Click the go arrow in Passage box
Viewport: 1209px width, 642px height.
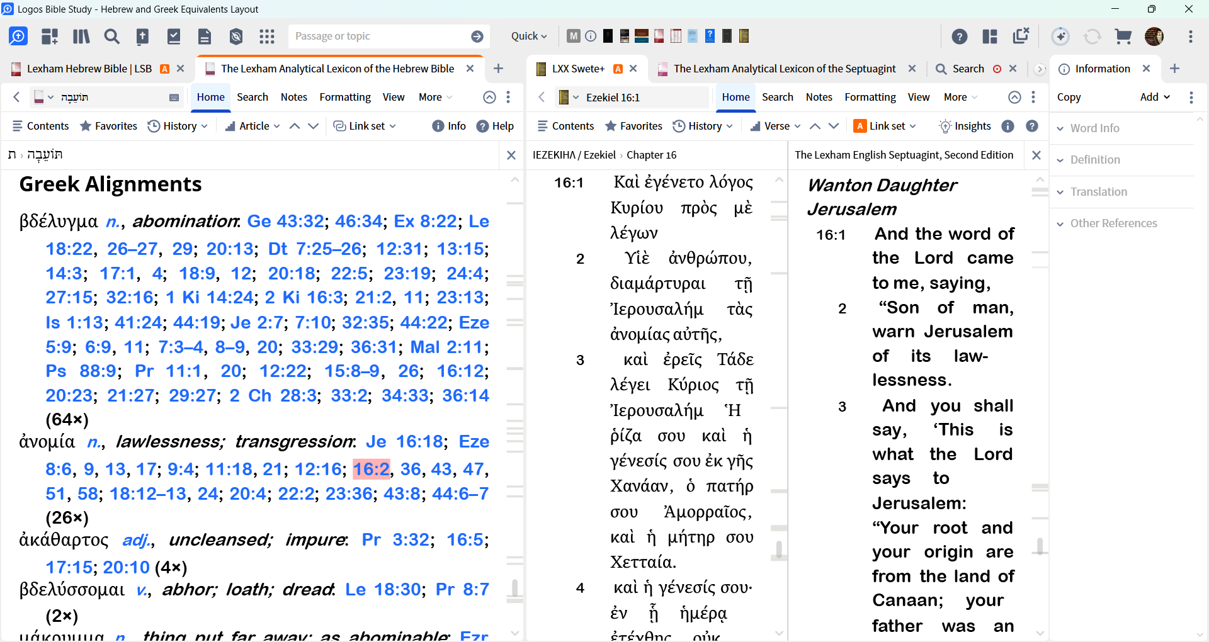477,37
